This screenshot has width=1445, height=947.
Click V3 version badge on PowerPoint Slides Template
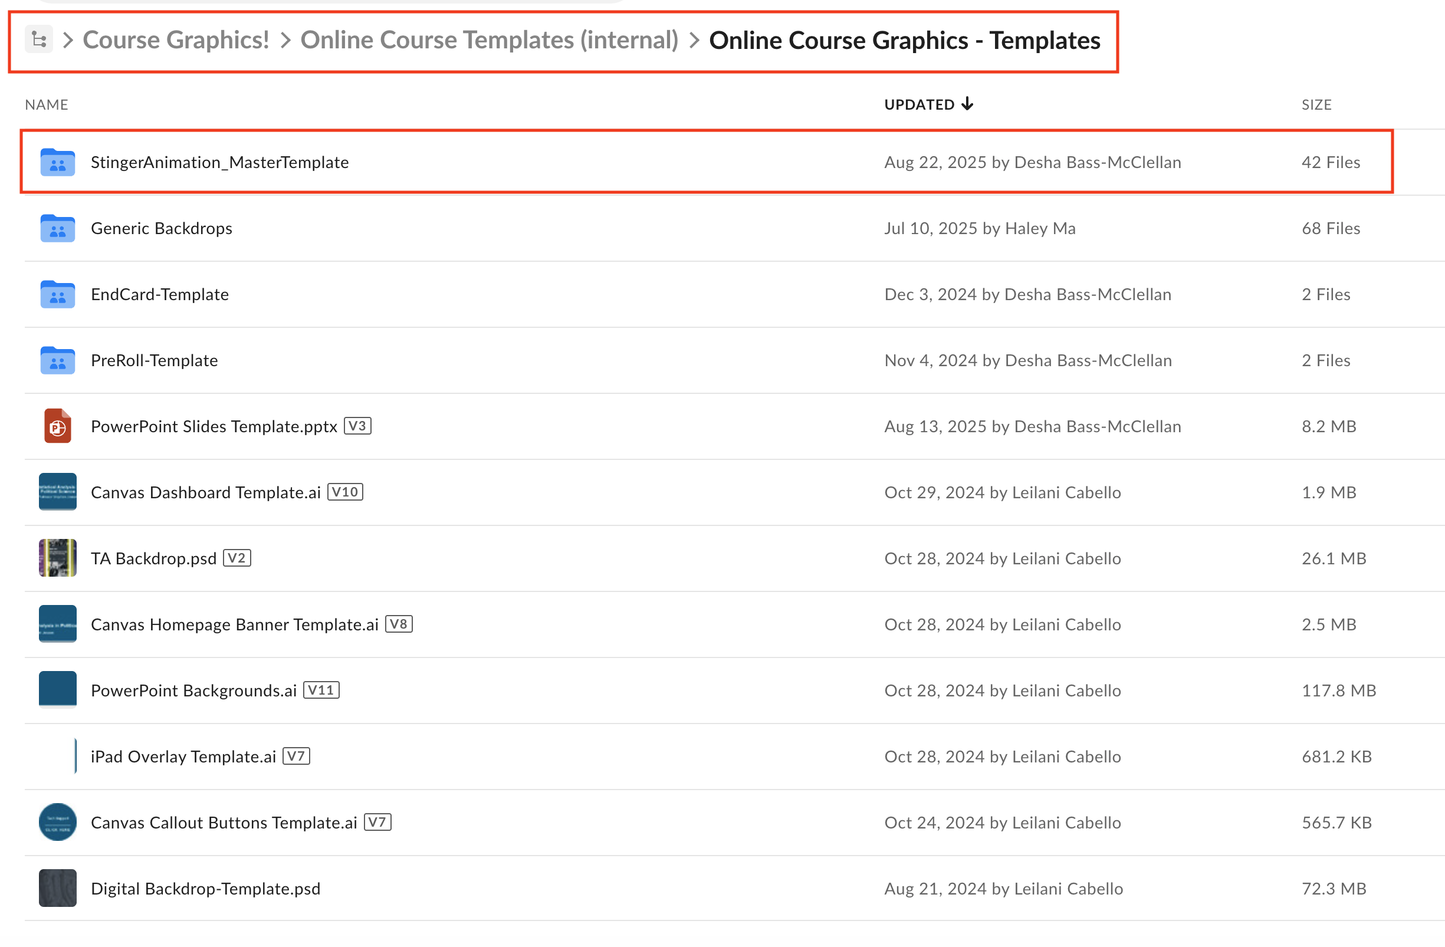point(357,426)
